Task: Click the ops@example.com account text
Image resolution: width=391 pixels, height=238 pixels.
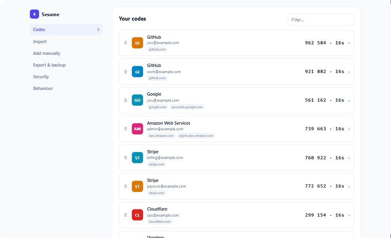Action: click(163, 215)
